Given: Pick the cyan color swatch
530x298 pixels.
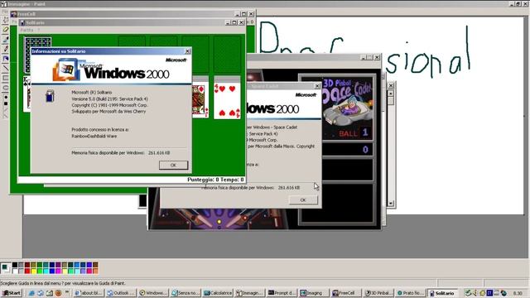Looking at the screenshot, I should (46, 272).
